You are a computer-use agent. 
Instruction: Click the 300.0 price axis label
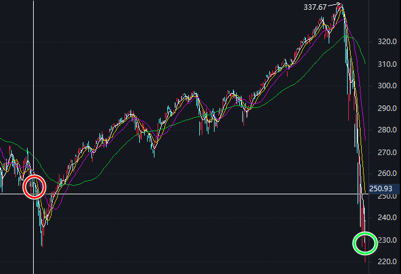pyautogui.click(x=387, y=86)
